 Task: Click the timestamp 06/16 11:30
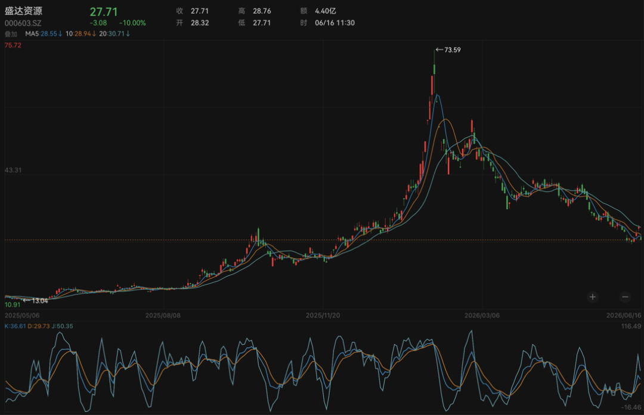click(x=335, y=23)
